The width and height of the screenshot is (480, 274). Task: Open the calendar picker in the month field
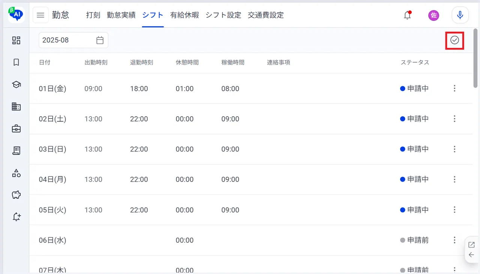100,40
